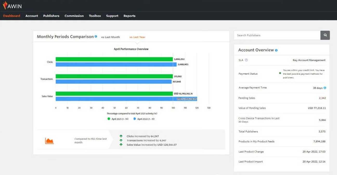Screen dimensions: 337x175
Task: Click the SLA help question mark icon
Action: click(246, 60)
